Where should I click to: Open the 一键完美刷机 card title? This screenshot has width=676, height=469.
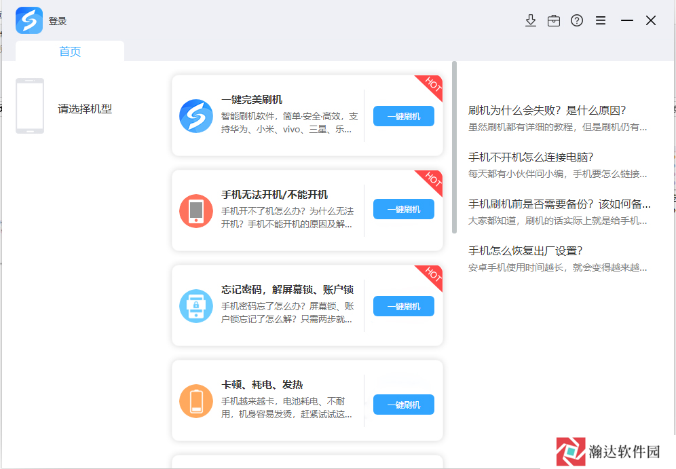[252, 100]
